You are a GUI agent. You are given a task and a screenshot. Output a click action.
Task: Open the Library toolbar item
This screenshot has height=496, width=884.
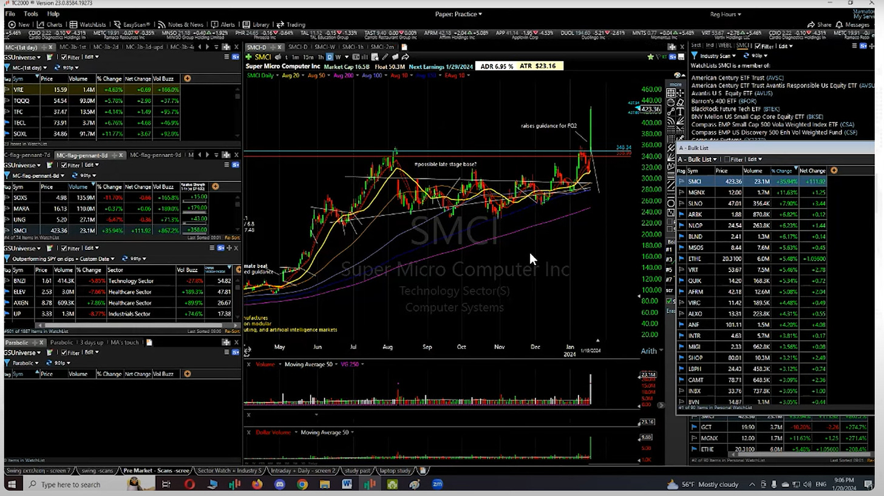point(256,24)
